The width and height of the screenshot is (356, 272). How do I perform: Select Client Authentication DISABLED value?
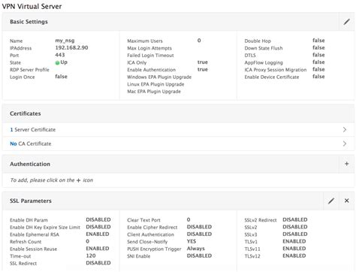(199, 234)
